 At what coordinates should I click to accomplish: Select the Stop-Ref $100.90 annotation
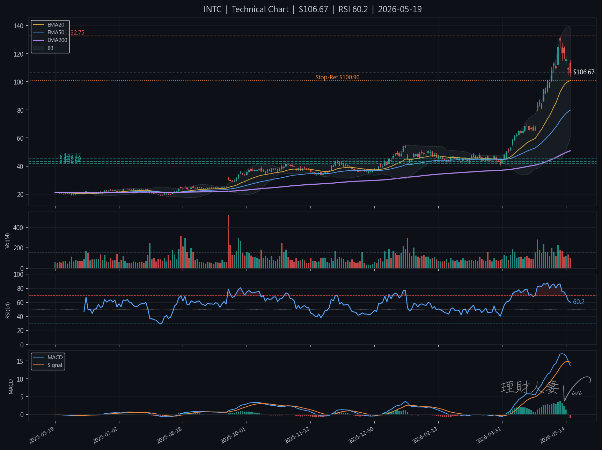tap(337, 77)
